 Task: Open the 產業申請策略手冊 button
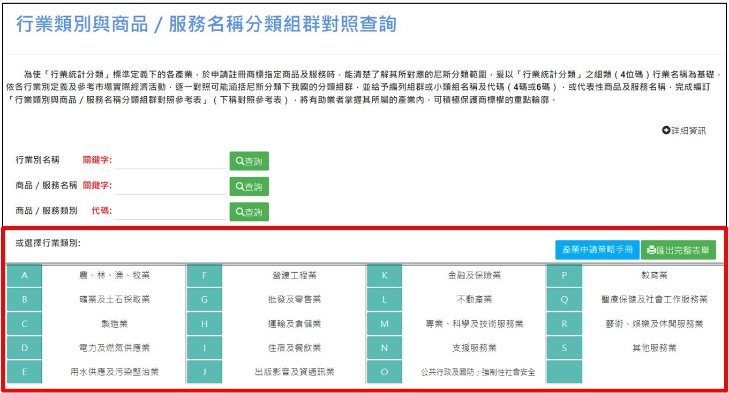[597, 250]
